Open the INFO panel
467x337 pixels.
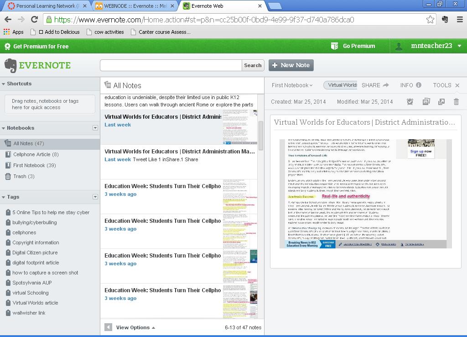coord(410,85)
